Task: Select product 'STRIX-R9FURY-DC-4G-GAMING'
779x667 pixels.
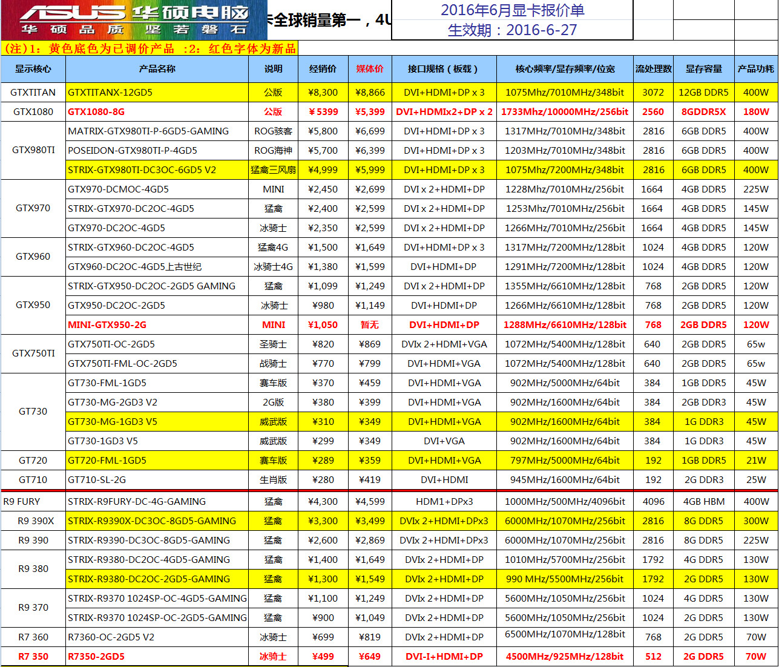Action: (x=157, y=502)
